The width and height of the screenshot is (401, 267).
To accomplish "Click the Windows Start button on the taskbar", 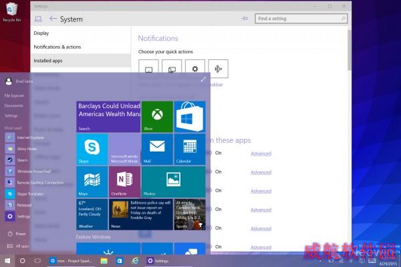I will 7,260.
